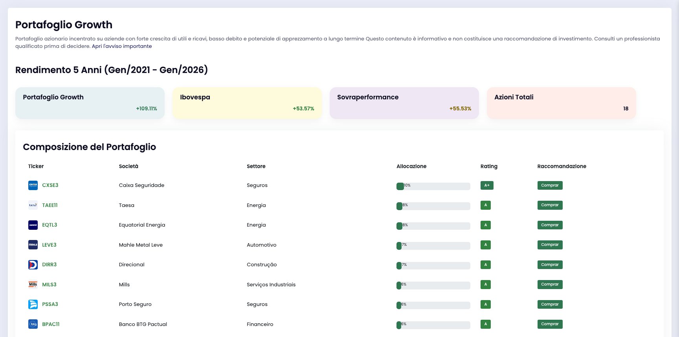
Task: Click the Equatorial Energia logo icon
Action: [x=33, y=225]
